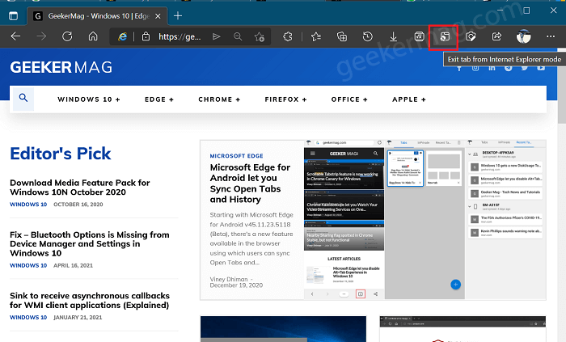The image size is (566, 342).
Task: Refresh the page
Action: pyautogui.click(x=67, y=36)
